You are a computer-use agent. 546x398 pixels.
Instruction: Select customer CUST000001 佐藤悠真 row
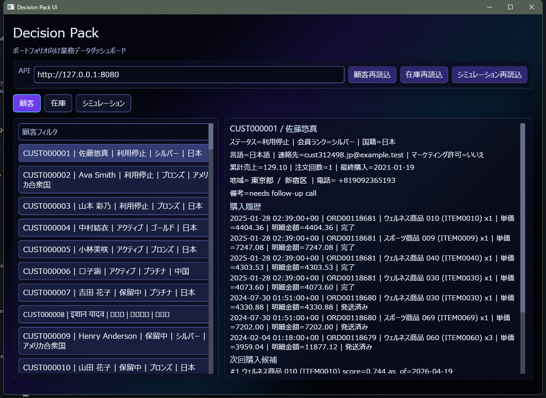113,153
